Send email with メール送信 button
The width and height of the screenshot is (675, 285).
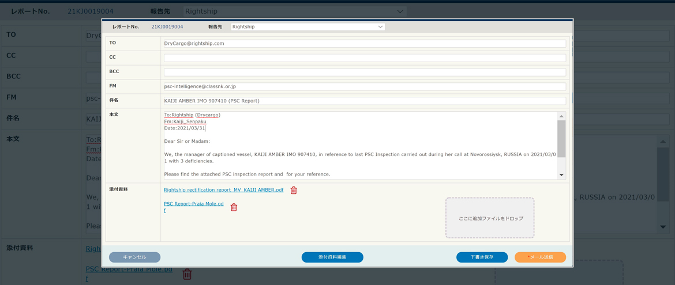click(540, 257)
